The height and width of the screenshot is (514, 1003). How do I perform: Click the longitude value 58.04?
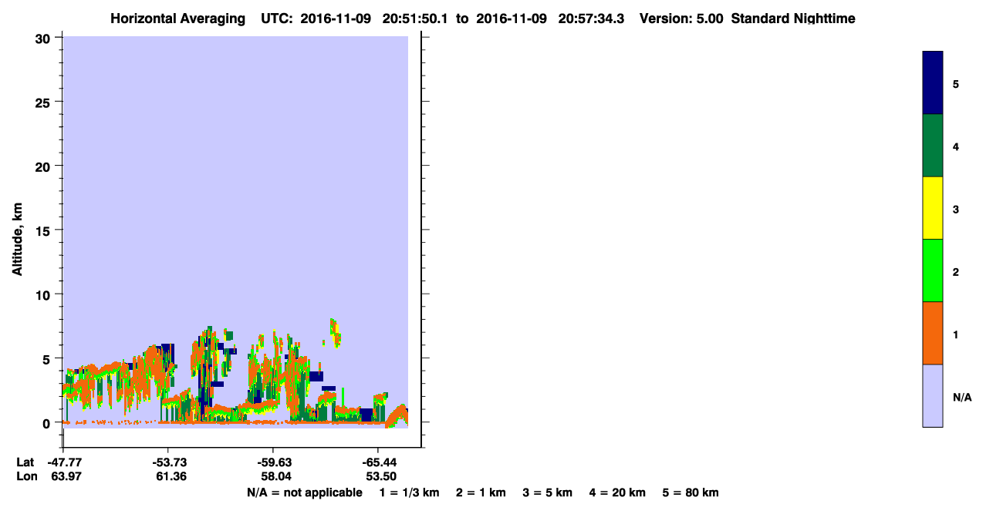(x=276, y=477)
